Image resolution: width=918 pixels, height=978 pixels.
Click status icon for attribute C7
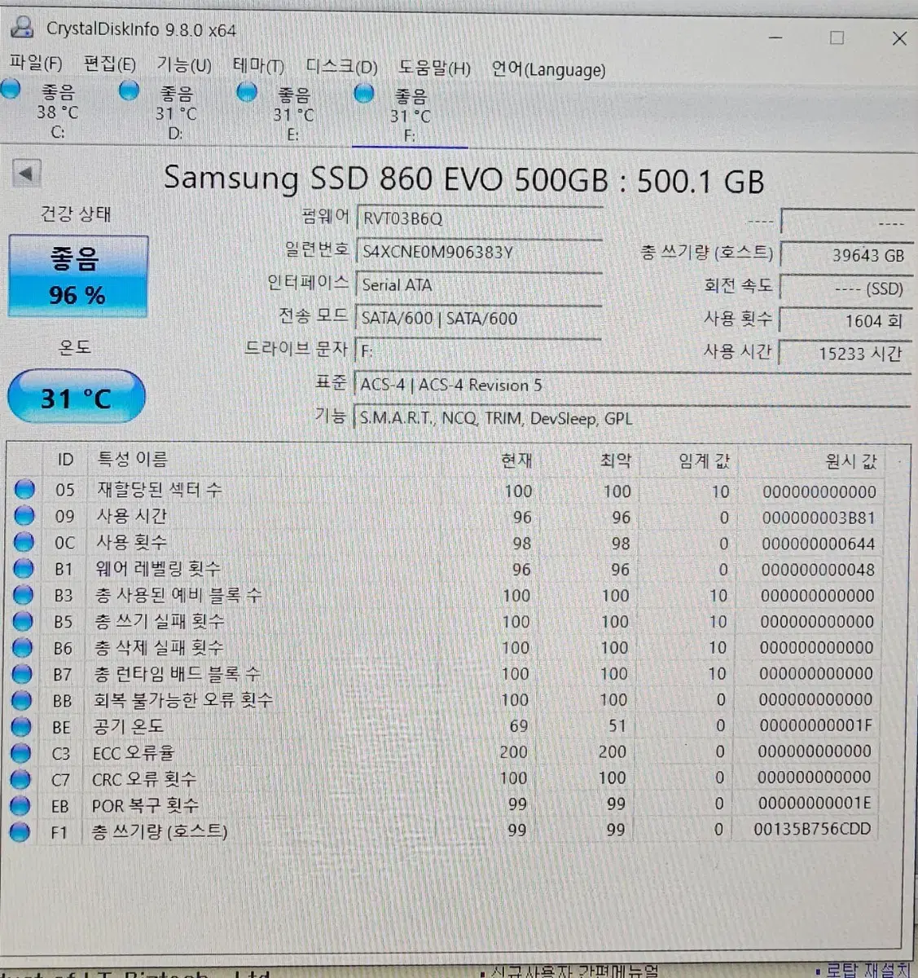tap(20, 779)
